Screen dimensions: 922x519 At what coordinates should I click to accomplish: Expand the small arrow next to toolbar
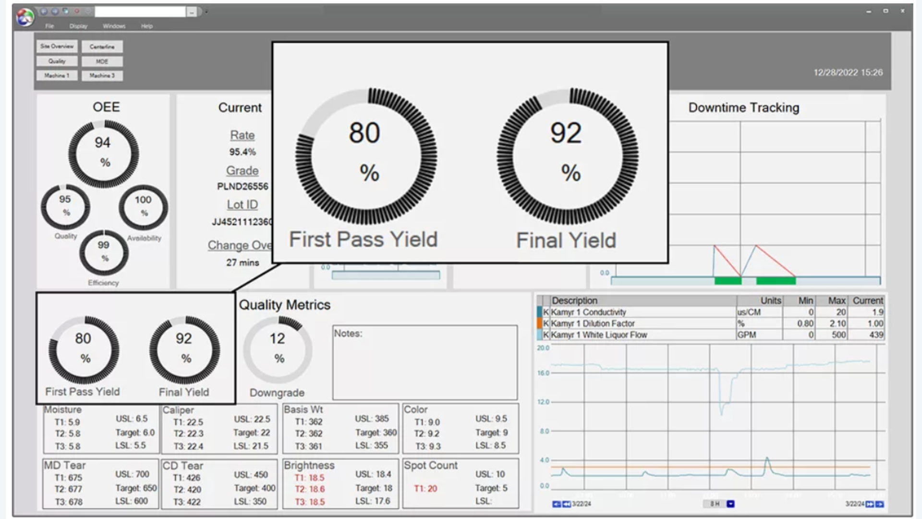206,12
